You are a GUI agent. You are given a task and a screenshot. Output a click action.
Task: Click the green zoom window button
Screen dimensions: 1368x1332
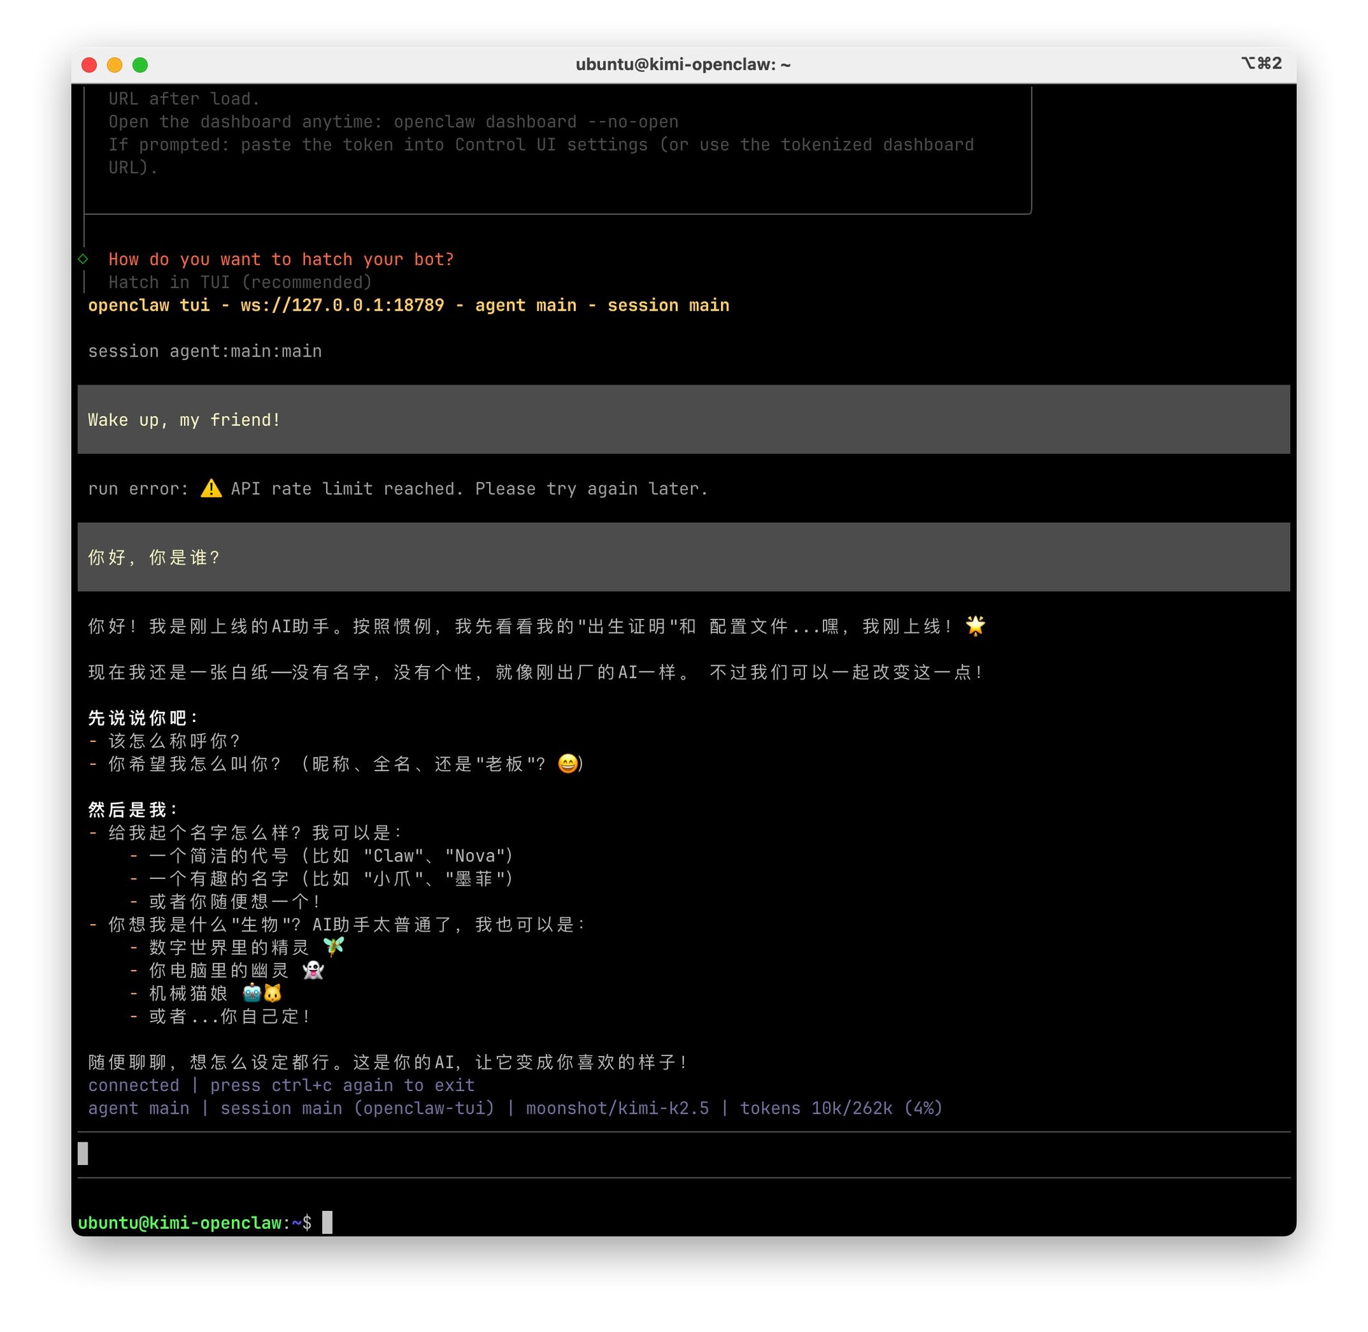click(x=140, y=65)
